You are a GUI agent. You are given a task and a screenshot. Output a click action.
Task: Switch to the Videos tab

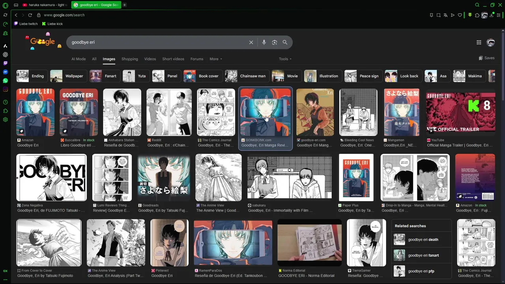click(150, 59)
